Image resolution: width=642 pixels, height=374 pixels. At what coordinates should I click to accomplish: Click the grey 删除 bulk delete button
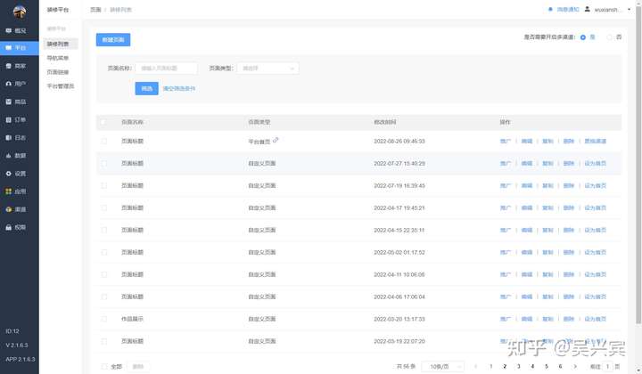(x=138, y=367)
